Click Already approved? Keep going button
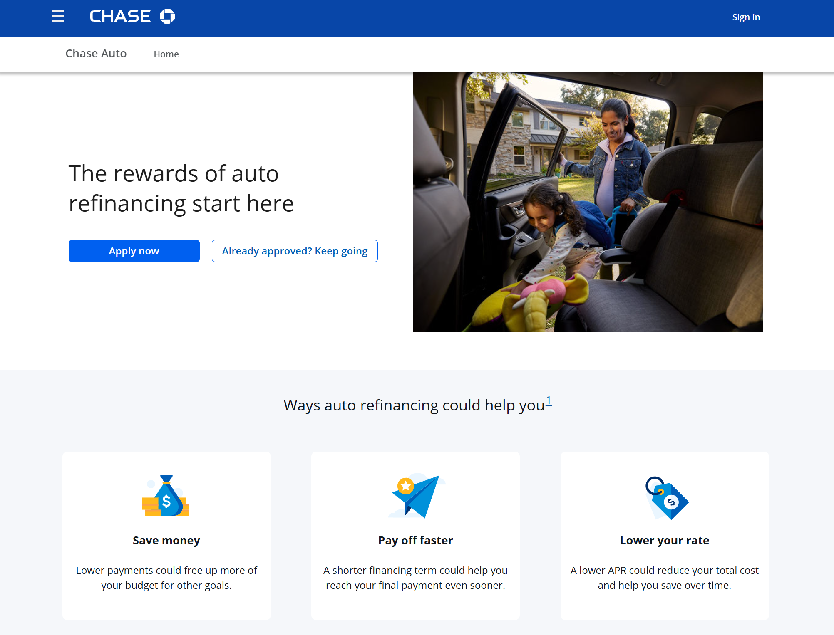This screenshot has width=834, height=635. tap(295, 251)
